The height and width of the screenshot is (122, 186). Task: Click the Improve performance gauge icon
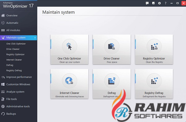[x=3, y=77]
